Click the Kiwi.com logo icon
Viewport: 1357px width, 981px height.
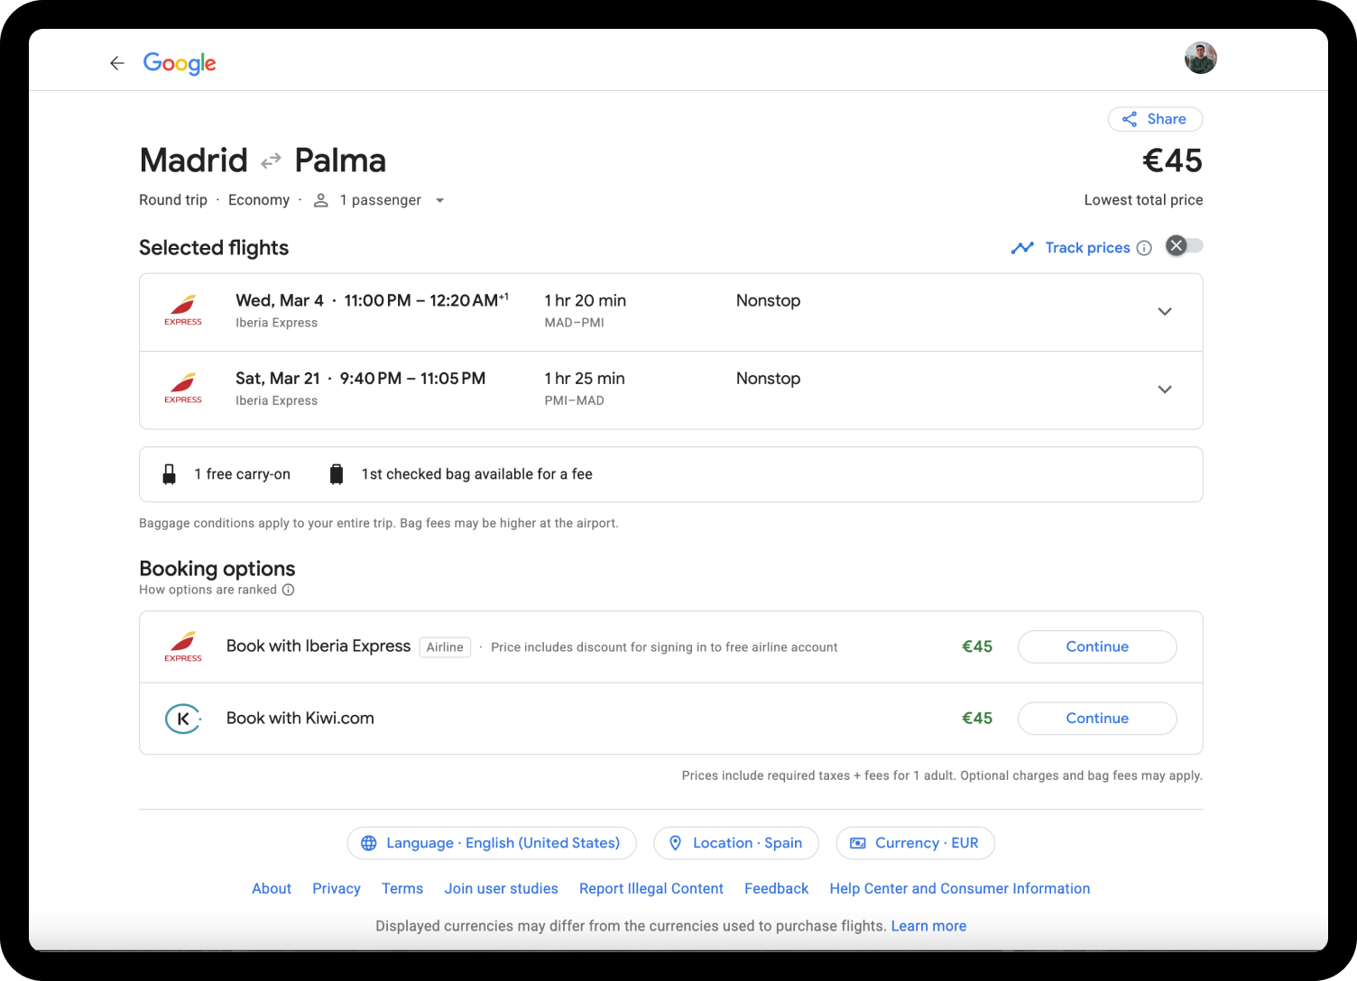pyautogui.click(x=183, y=719)
